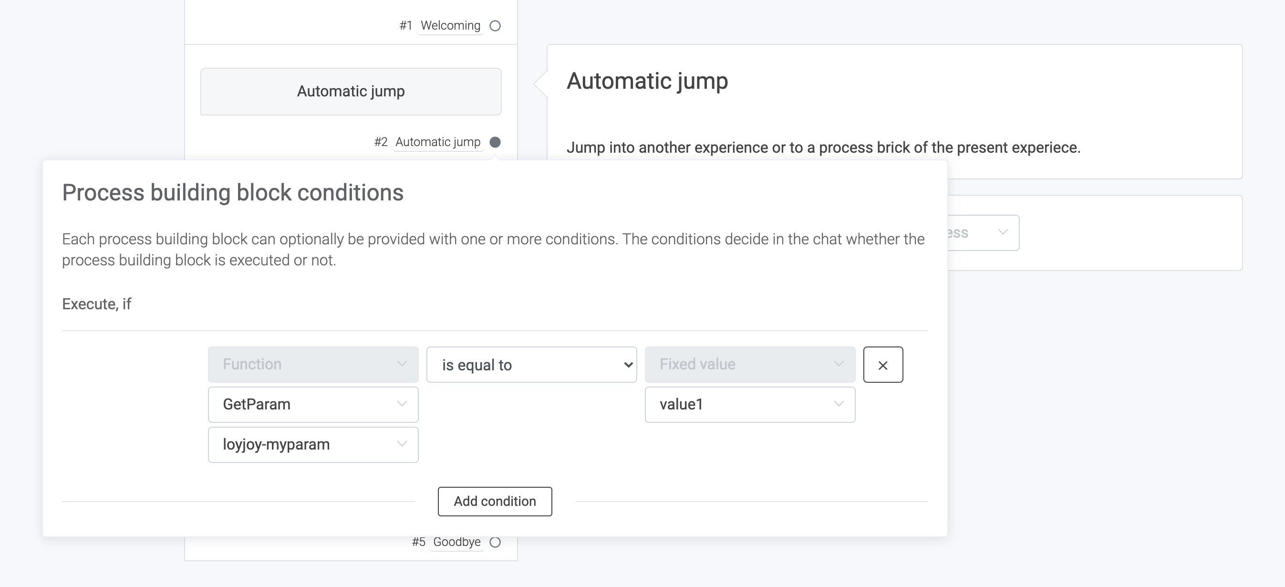
Task: Click the chevron on the loyjoy-myparam dropdown
Action: pyautogui.click(x=402, y=444)
